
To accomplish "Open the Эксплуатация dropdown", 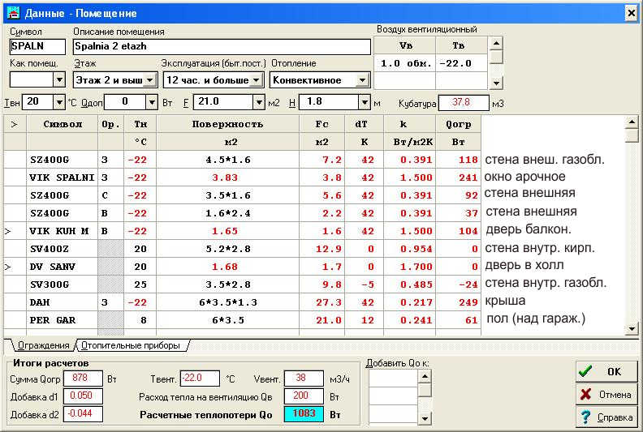I will pos(257,80).
